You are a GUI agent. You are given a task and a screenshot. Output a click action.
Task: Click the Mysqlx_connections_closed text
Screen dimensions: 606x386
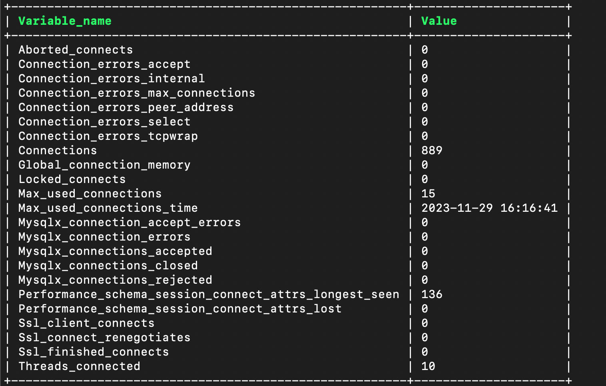pos(108,266)
